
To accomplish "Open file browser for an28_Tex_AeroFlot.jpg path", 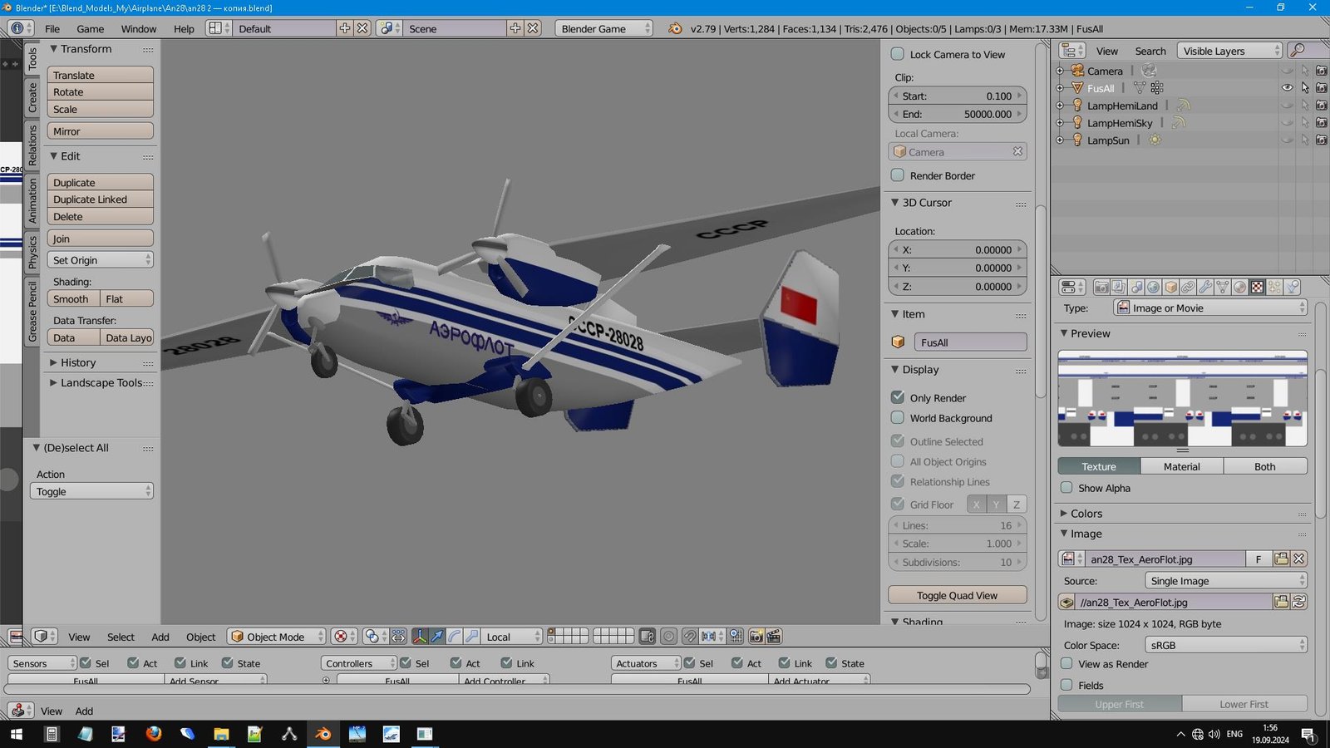I will (1281, 602).
